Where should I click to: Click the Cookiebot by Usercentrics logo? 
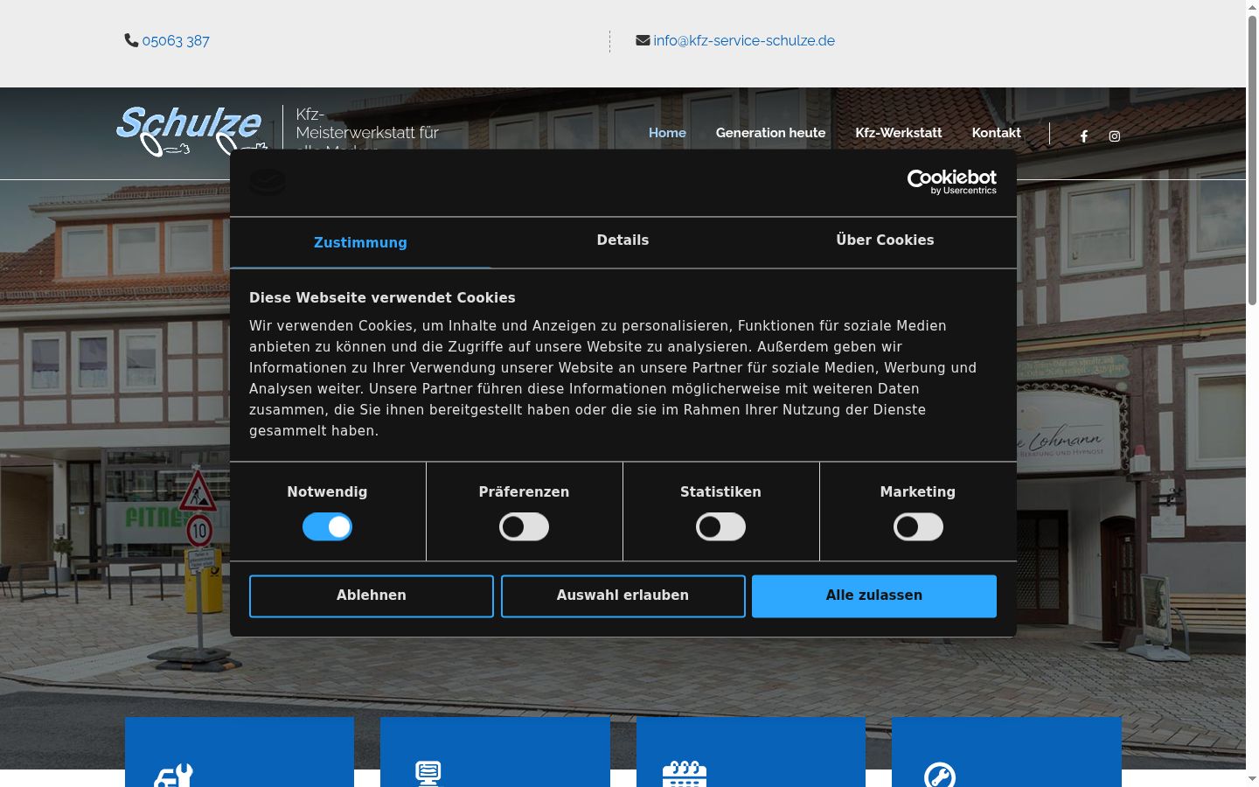(952, 182)
